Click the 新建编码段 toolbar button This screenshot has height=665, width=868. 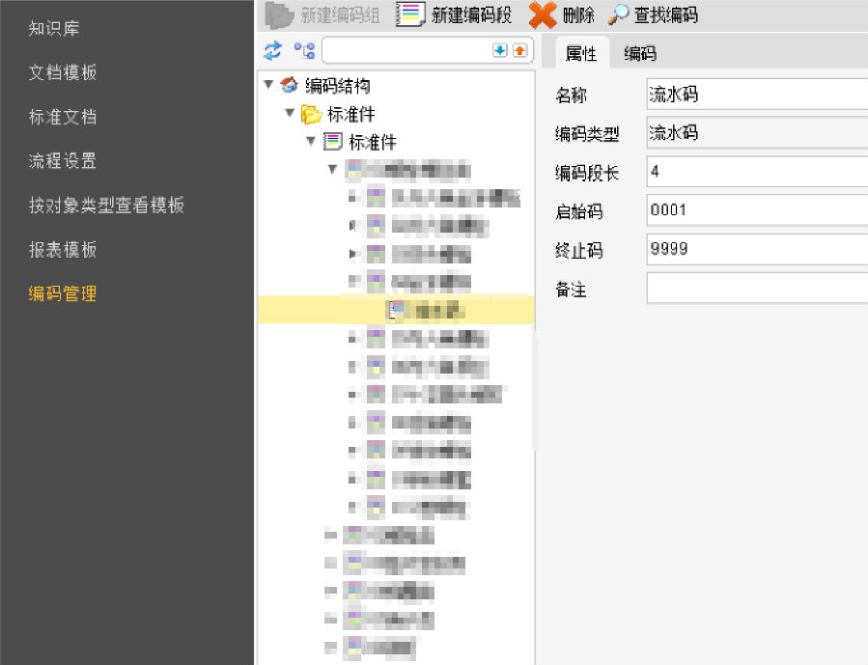[454, 14]
